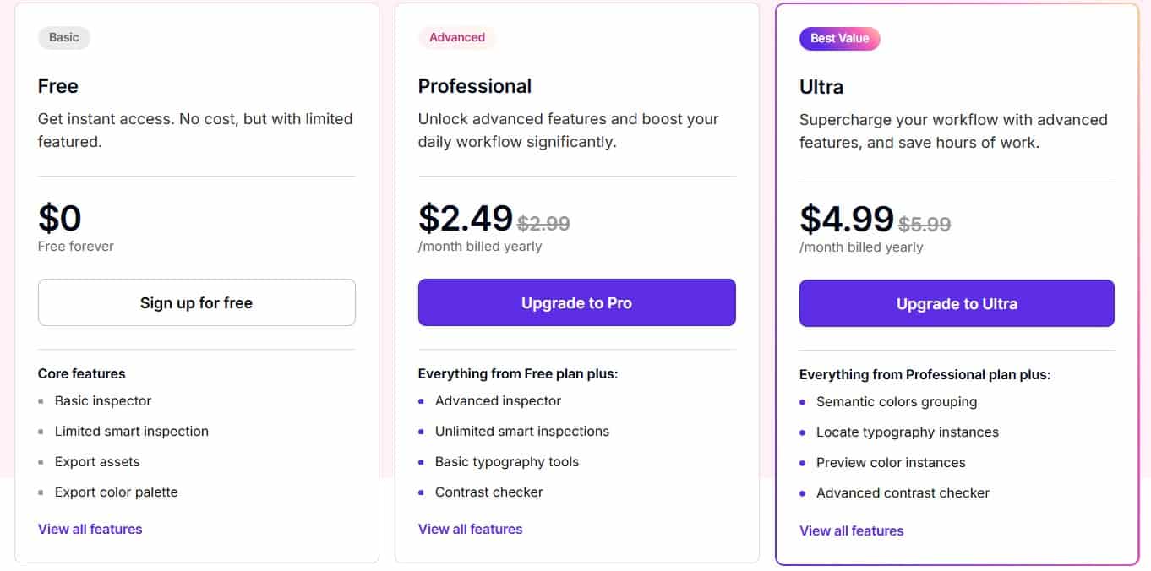The width and height of the screenshot is (1151, 571).
Task: Open View all features under Ultra plan
Action: (851, 530)
